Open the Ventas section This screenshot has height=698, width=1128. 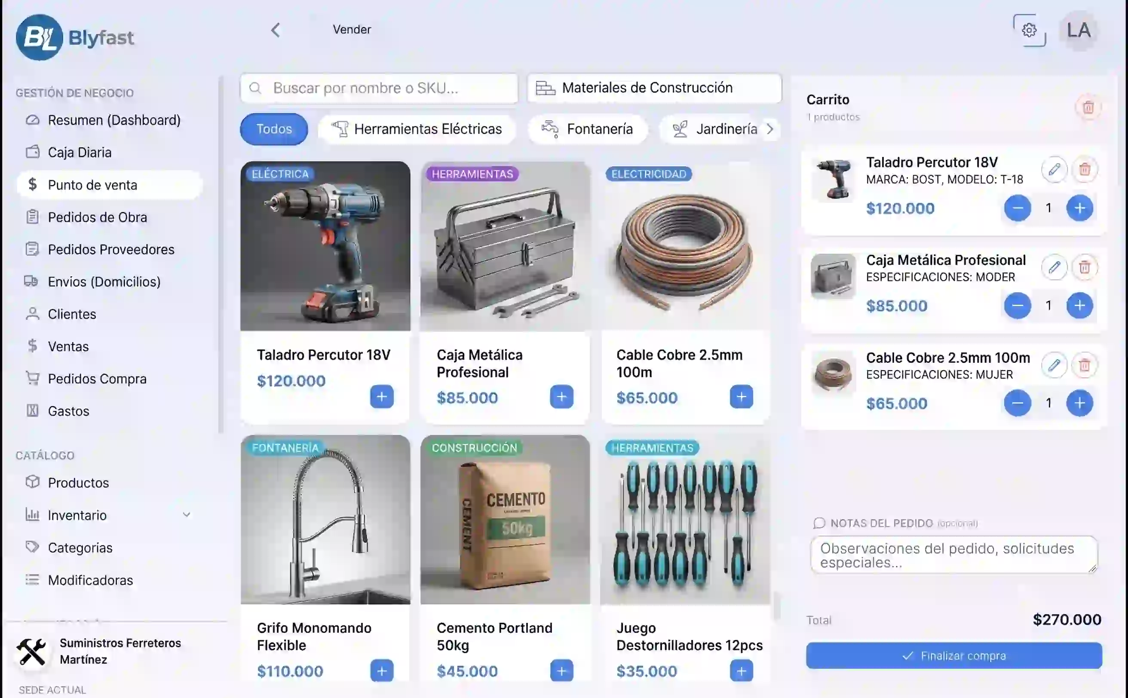click(x=110, y=346)
